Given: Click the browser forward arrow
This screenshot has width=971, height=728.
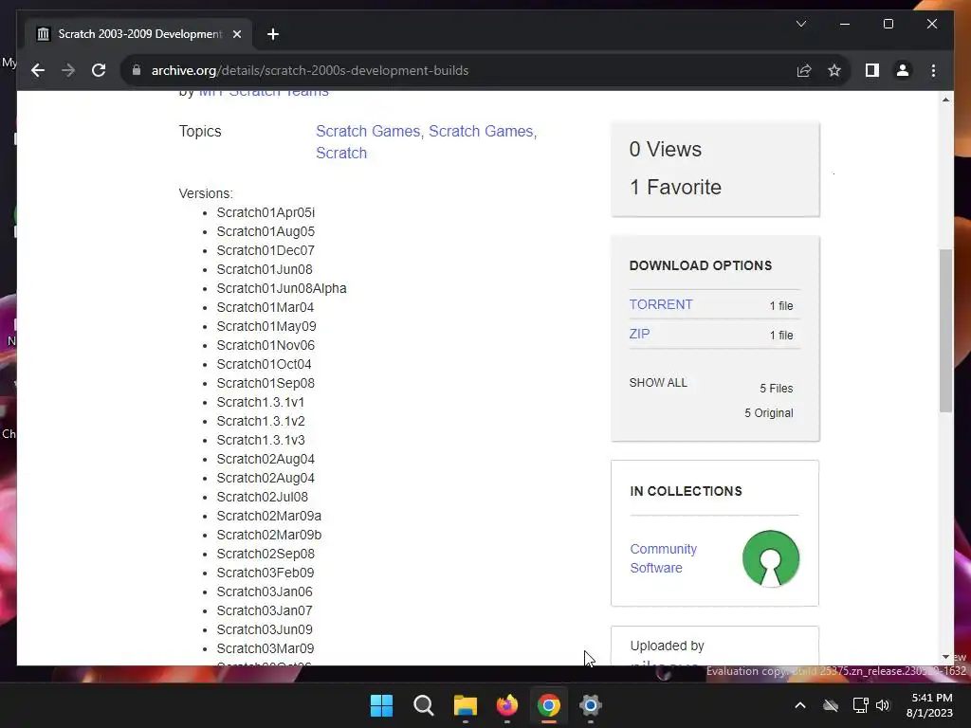Looking at the screenshot, I should [68, 70].
